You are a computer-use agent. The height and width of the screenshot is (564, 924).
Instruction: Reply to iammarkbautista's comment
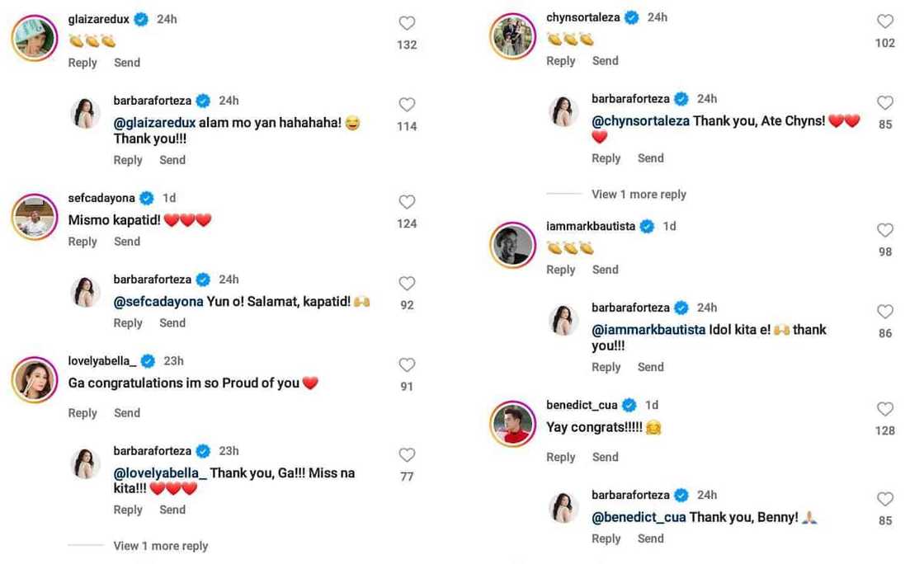[x=561, y=270]
